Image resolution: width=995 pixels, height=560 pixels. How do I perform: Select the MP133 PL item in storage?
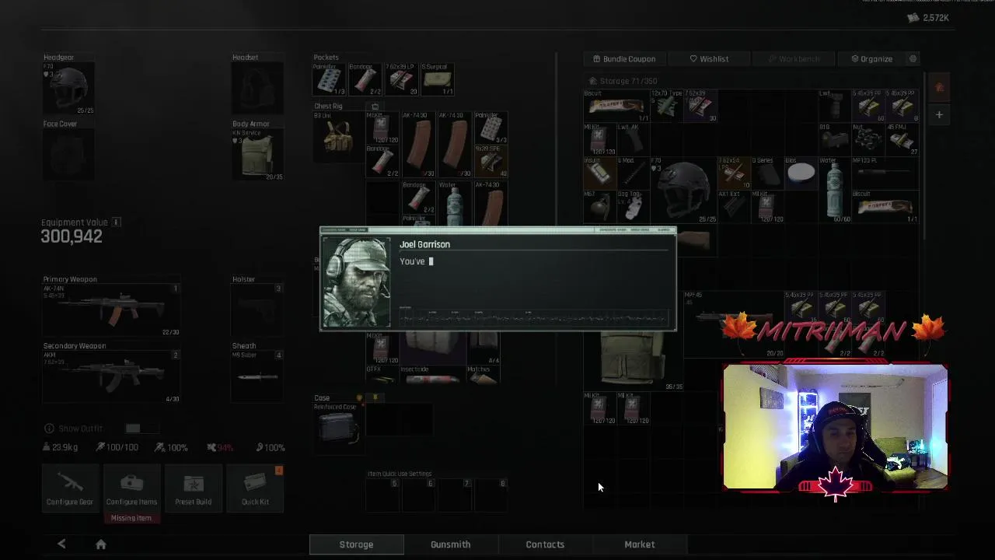point(885,173)
